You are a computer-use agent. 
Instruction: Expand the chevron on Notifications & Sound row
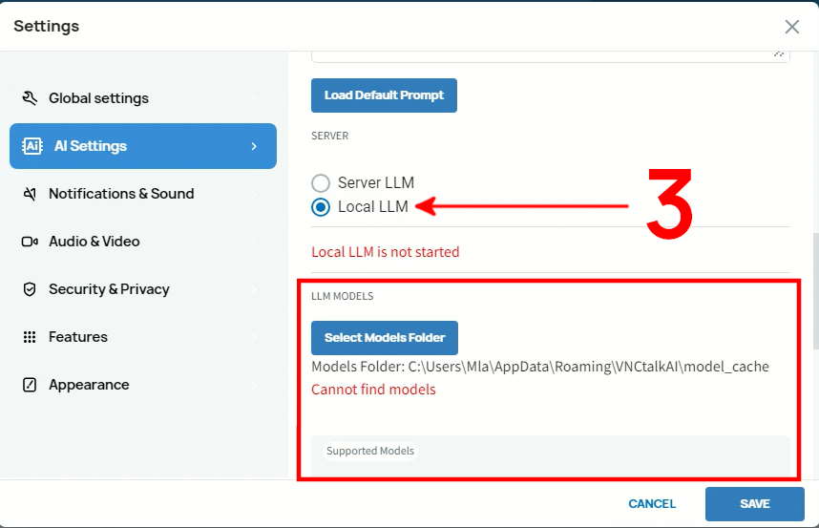click(254, 194)
